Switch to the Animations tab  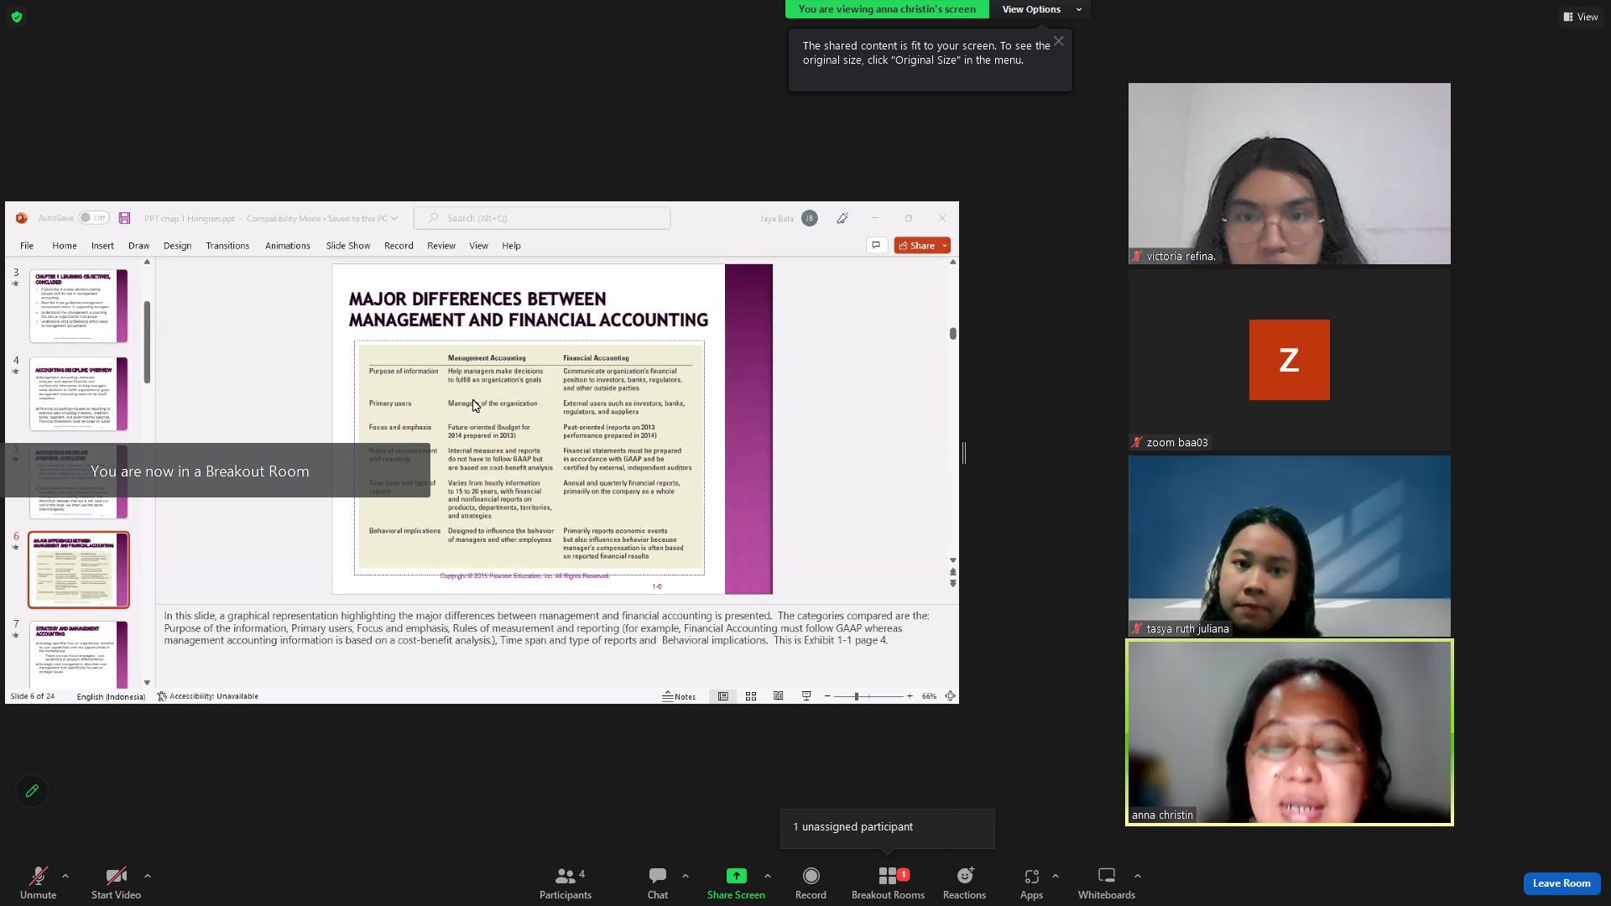click(x=288, y=246)
